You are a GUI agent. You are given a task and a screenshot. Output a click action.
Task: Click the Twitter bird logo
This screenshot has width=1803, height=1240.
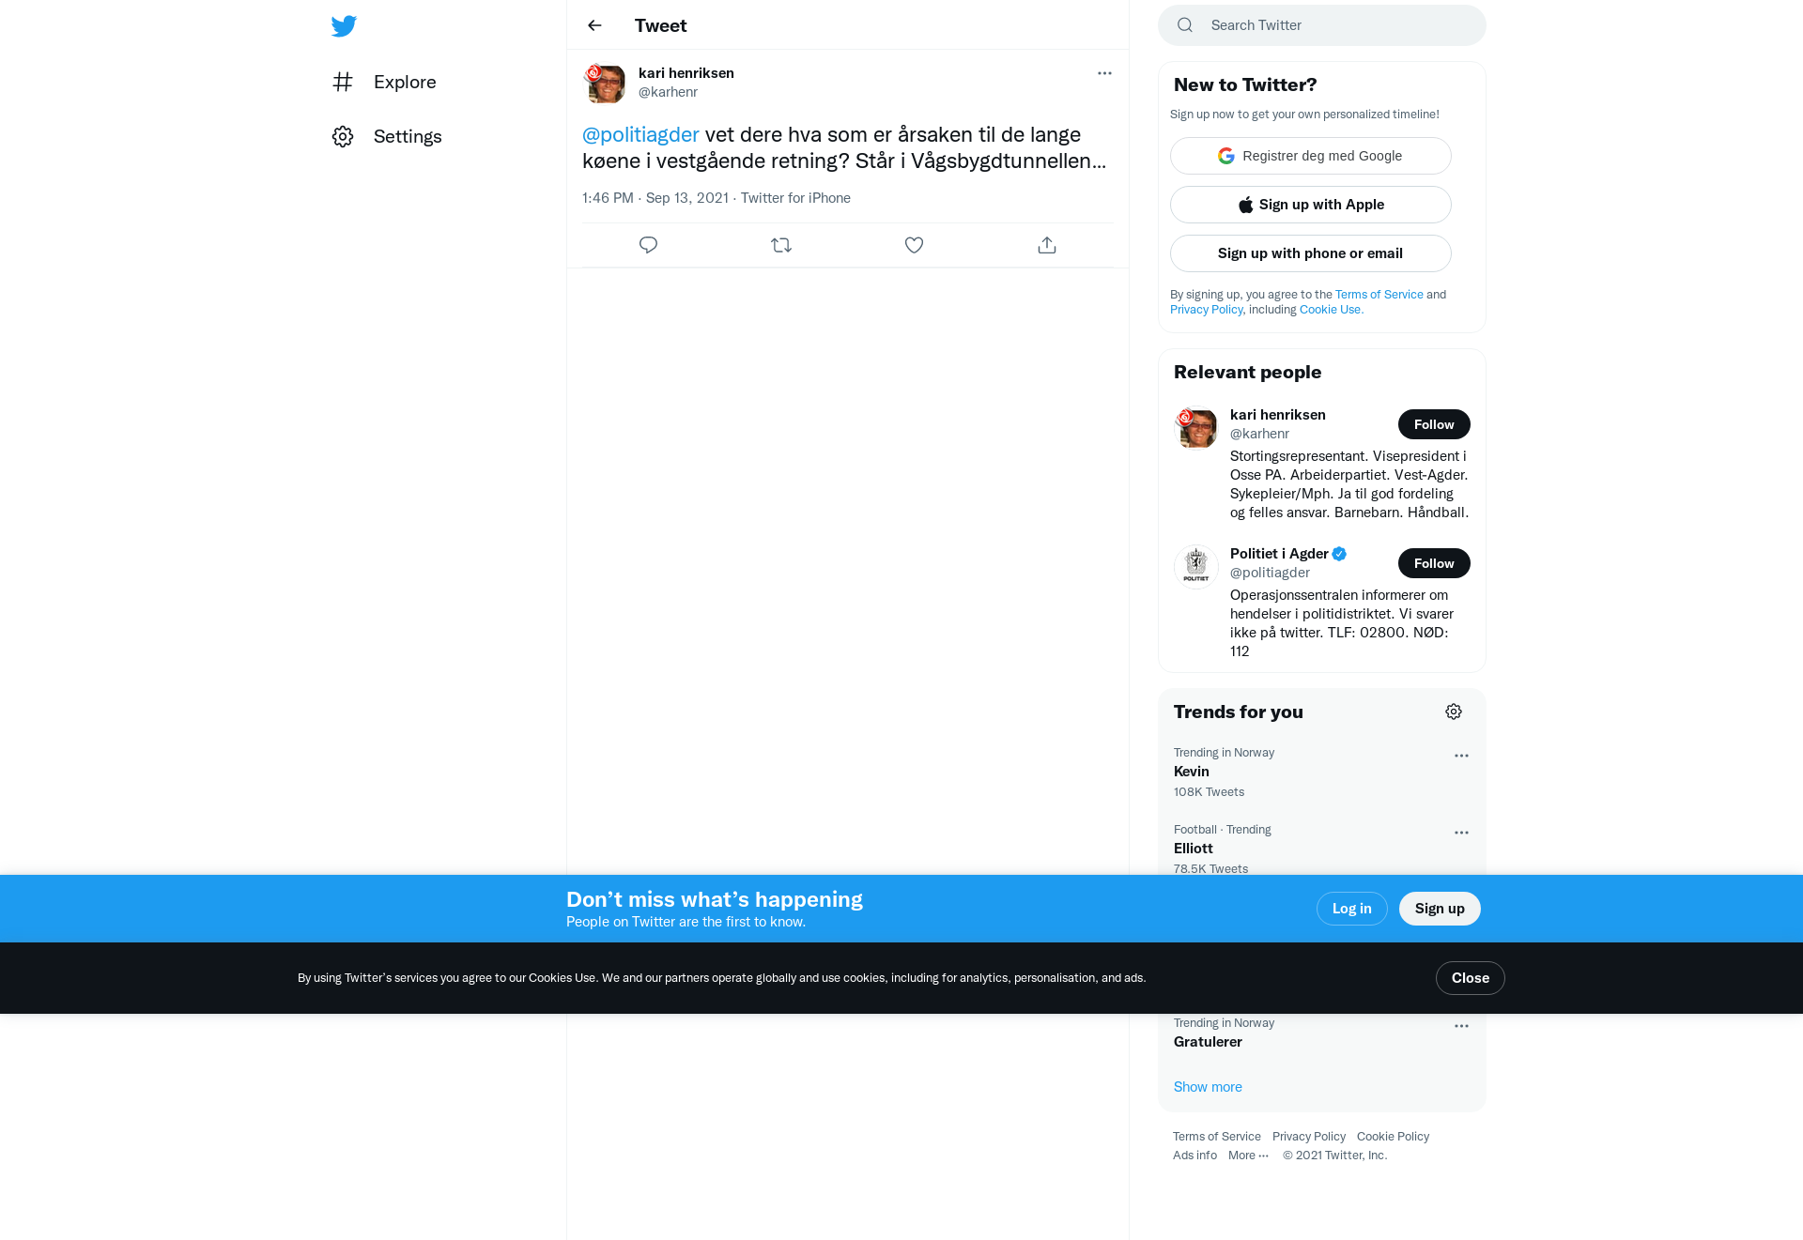344,26
